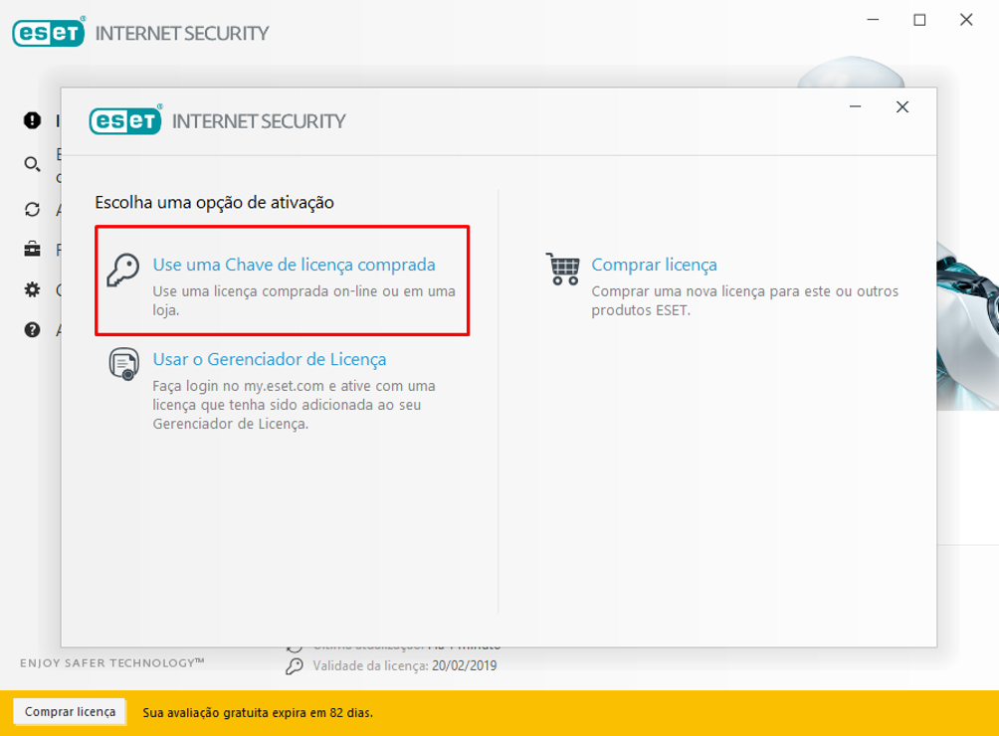Image resolution: width=999 pixels, height=736 pixels.
Task: Maximize the main ESET window
Action: click(919, 20)
